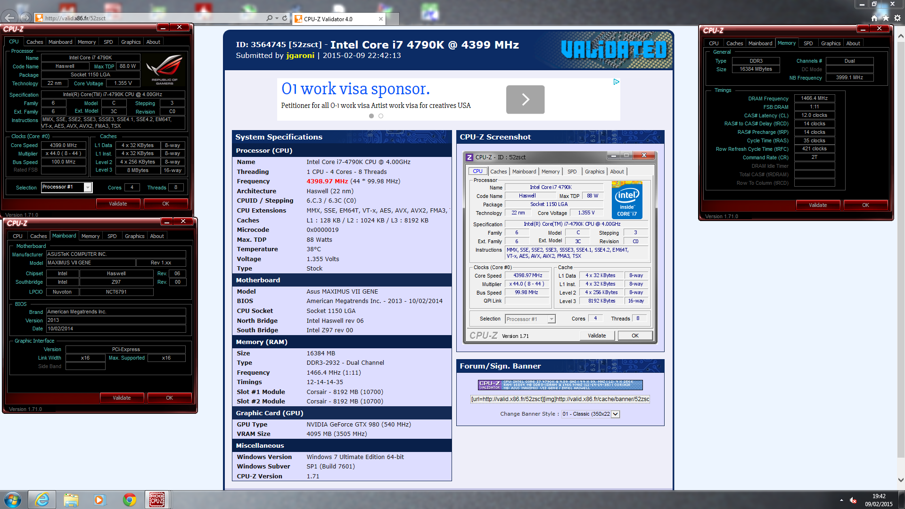
Task: Click the Intel Core i7 logo in screenshot
Action: pyautogui.click(x=627, y=200)
